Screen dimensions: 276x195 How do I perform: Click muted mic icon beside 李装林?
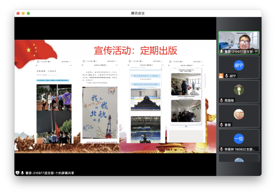[221, 149]
